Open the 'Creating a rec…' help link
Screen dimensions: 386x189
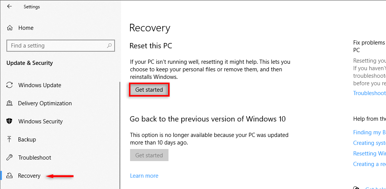click(x=369, y=164)
